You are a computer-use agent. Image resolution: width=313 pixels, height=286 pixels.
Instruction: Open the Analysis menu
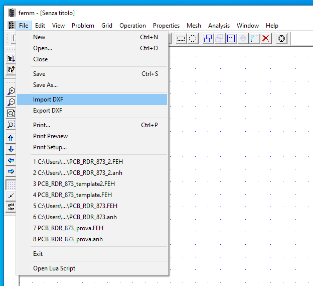(x=219, y=26)
